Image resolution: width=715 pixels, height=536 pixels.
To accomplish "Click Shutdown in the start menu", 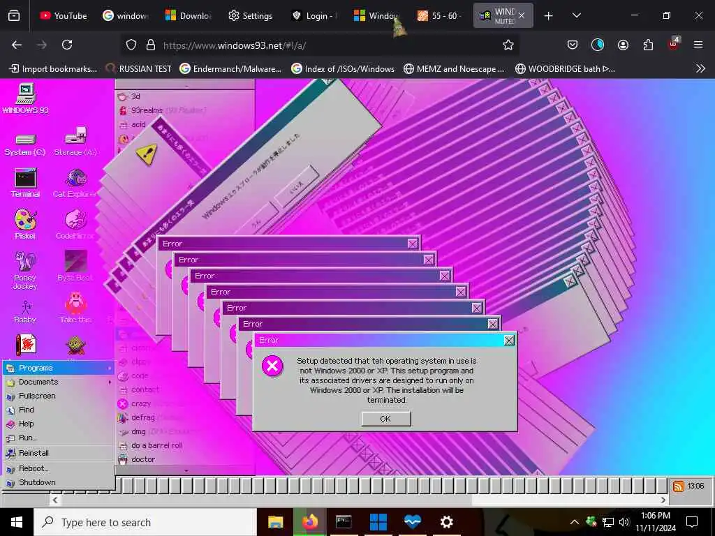I will tap(59, 482).
